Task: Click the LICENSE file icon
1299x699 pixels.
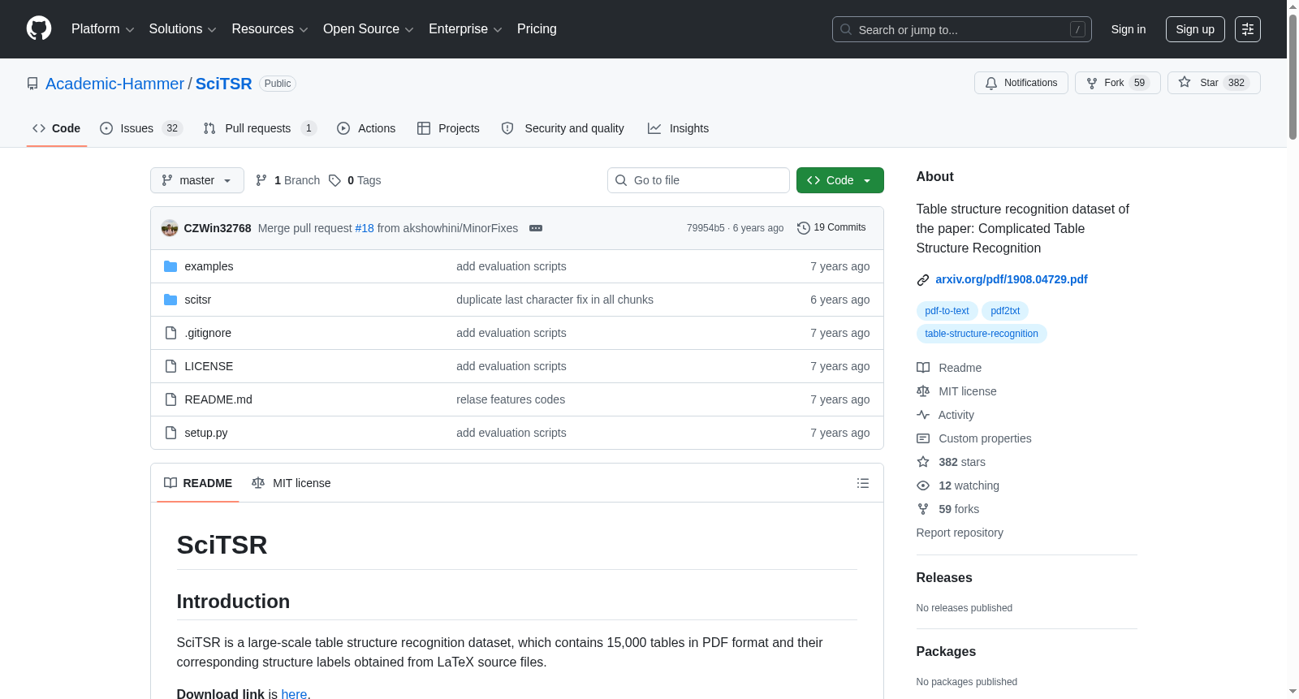Action: pyautogui.click(x=170, y=366)
